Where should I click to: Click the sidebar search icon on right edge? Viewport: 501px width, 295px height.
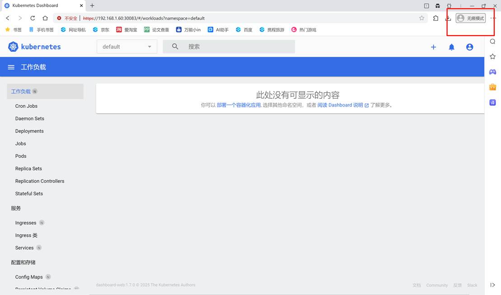[x=493, y=41]
